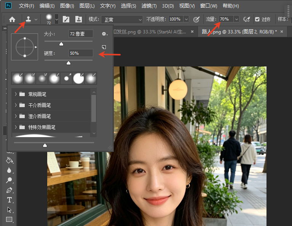Open the 编辑(E) menu
Screen dimensions: 292x226
47,6
